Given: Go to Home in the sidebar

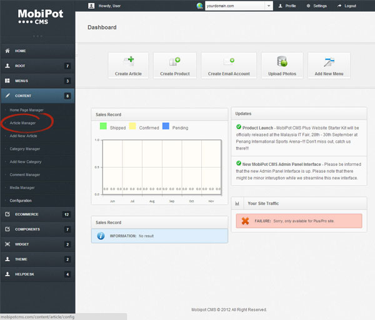Looking at the screenshot, I should (x=37, y=51).
